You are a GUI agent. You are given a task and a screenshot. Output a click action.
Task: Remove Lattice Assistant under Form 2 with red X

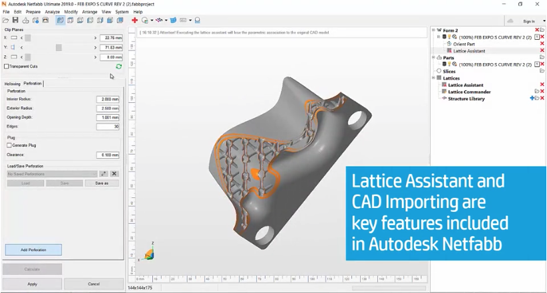tap(542, 50)
